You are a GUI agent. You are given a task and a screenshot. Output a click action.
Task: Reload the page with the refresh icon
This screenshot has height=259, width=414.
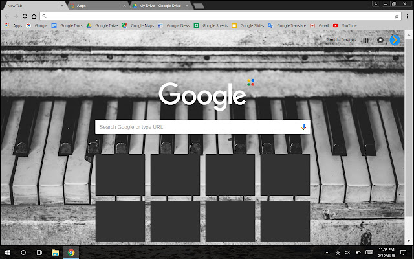tap(25, 16)
